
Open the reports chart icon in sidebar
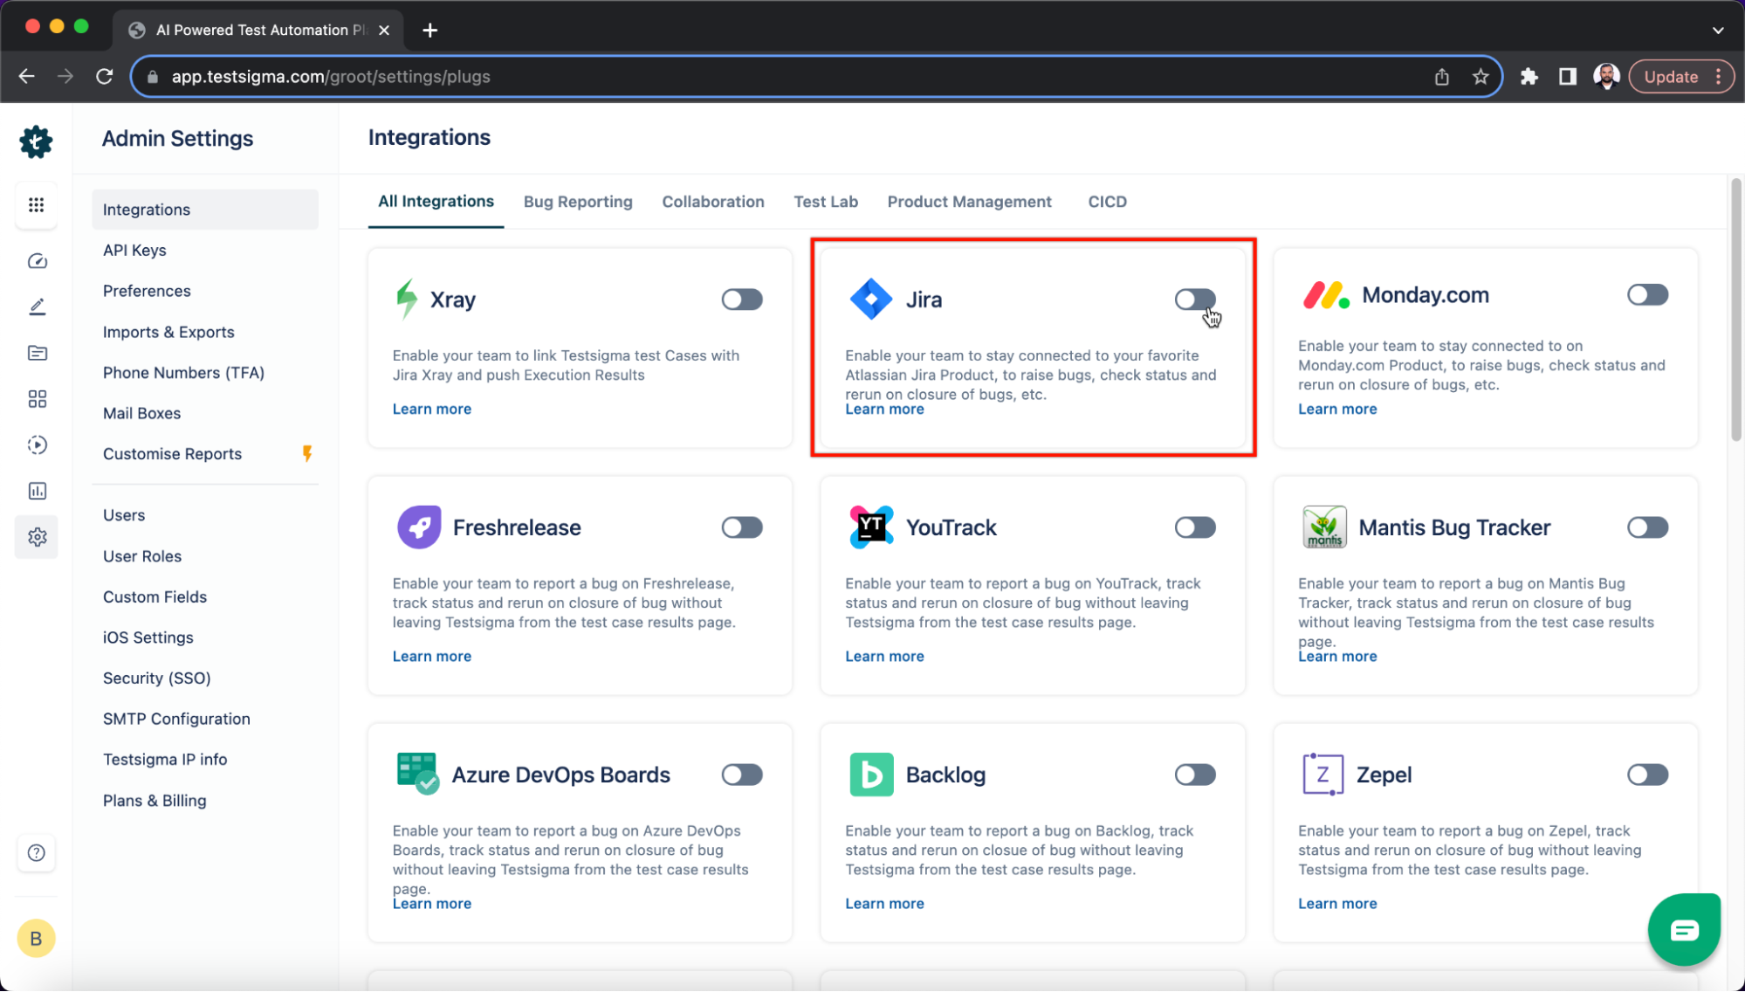click(x=37, y=491)
